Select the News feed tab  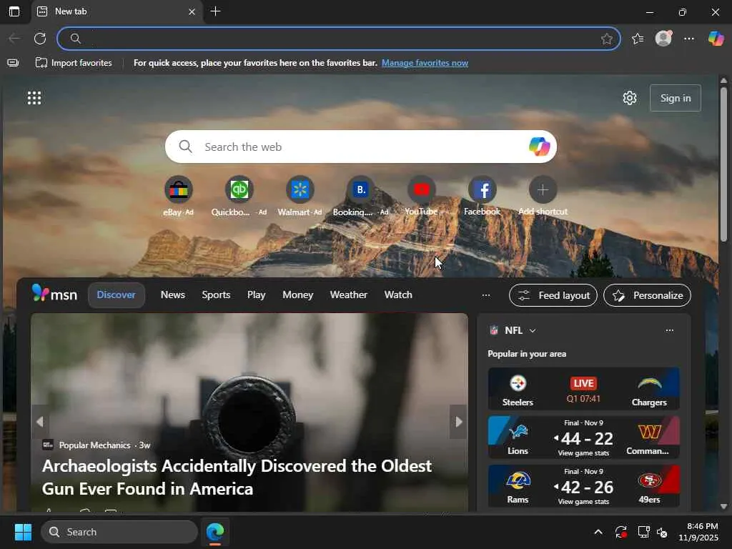[173, 295]
